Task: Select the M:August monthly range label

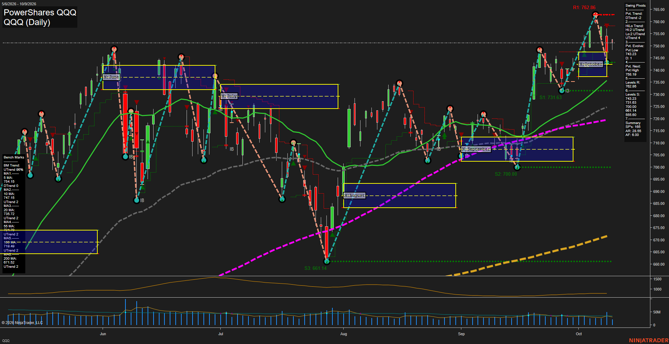Action: point(355,195)
